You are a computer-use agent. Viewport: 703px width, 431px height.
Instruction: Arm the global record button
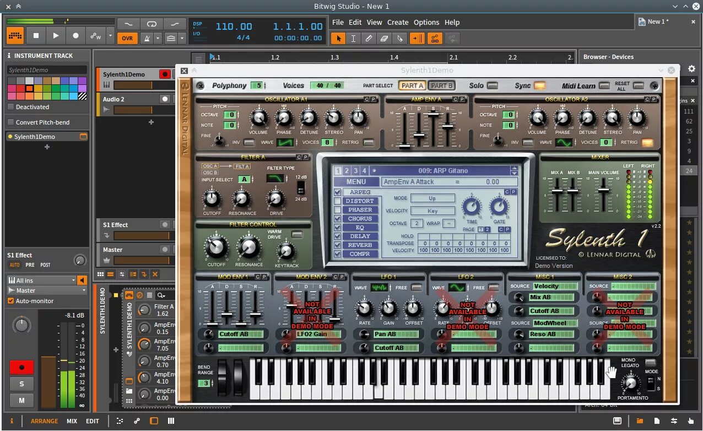[x=75, y=36]
